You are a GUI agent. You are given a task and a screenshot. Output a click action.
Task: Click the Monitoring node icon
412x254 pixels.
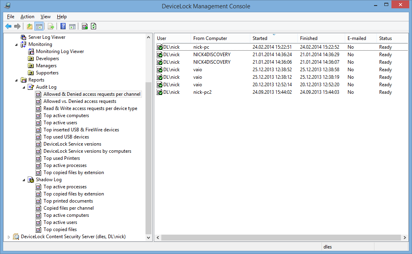pos(23,44)
